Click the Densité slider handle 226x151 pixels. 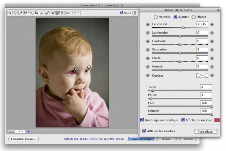tap(212, 114)
